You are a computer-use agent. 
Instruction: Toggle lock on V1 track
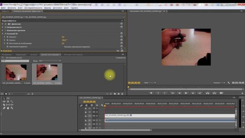tap(86, 116)
